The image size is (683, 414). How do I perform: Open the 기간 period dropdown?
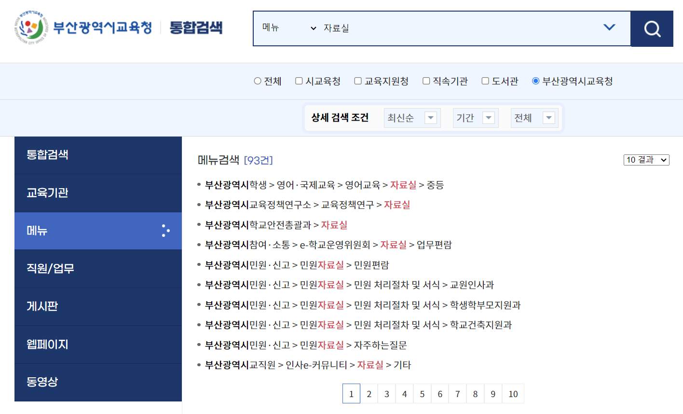click(x=475, y=118)
